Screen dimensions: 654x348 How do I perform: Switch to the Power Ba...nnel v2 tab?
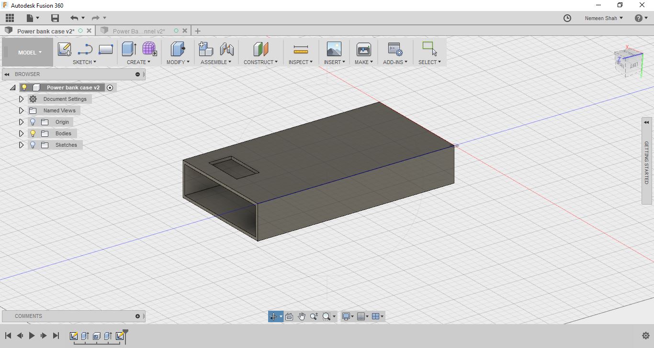[139, 31]
